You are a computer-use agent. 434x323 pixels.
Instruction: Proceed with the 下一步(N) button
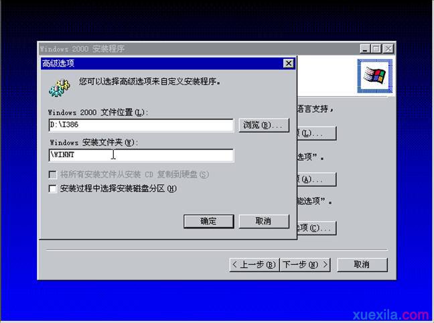(x=305, y=264)
